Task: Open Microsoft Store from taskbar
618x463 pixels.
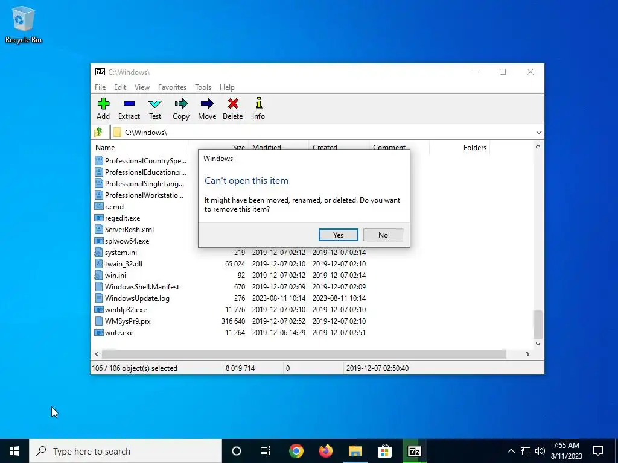Action: (384, 451)
